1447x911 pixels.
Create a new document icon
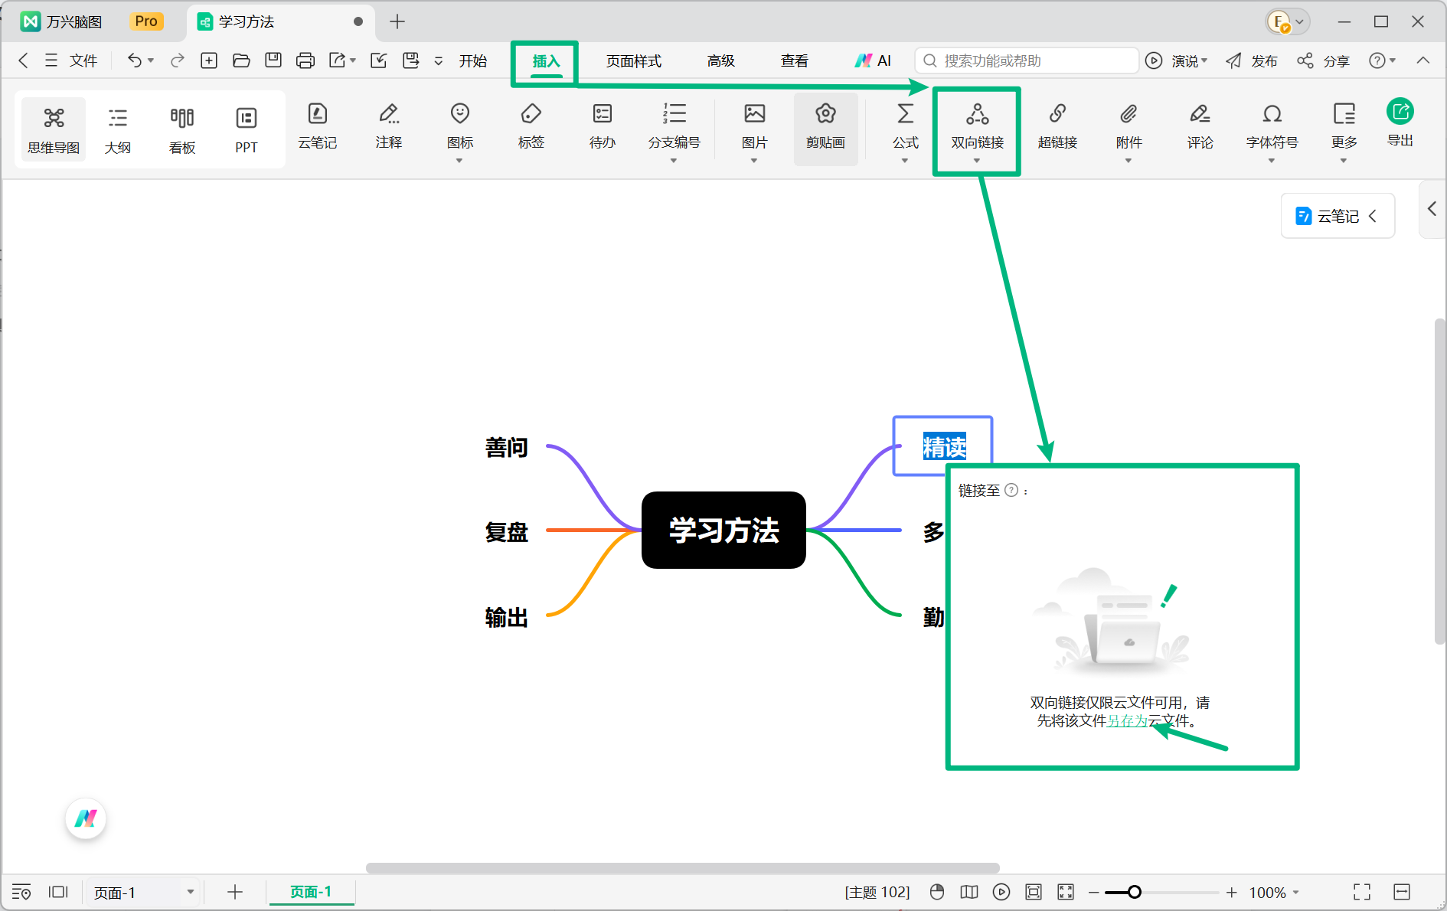tap(209, 60)
